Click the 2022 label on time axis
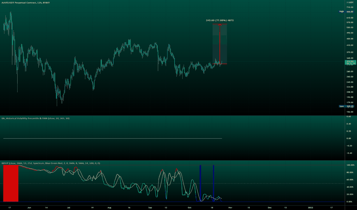This screenshot has width=357, height=210. click(310, 207)
